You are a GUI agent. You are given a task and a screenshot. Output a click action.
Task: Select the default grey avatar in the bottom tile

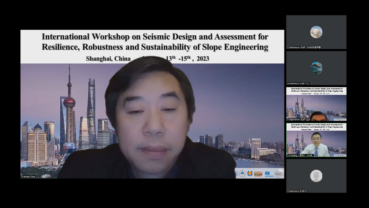[316, 175]
